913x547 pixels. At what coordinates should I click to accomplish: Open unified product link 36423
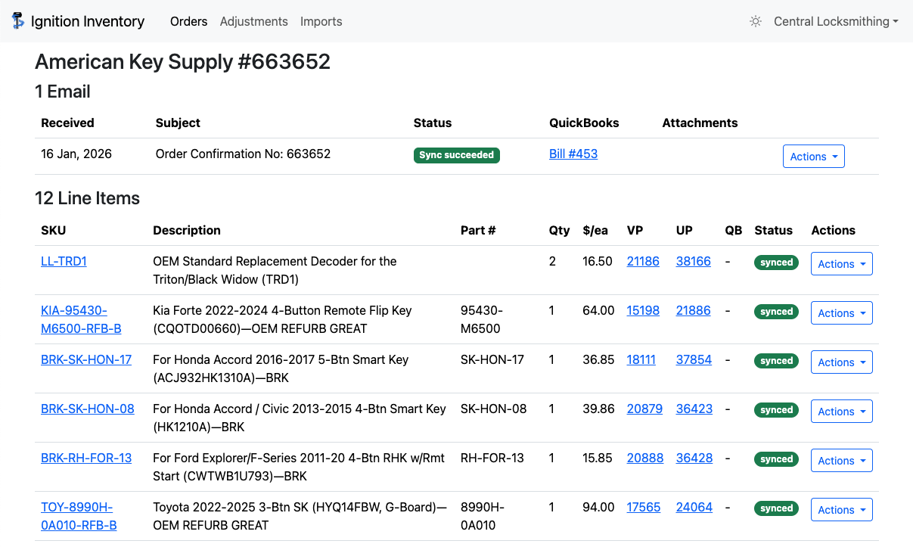click(x=694, y=409)
